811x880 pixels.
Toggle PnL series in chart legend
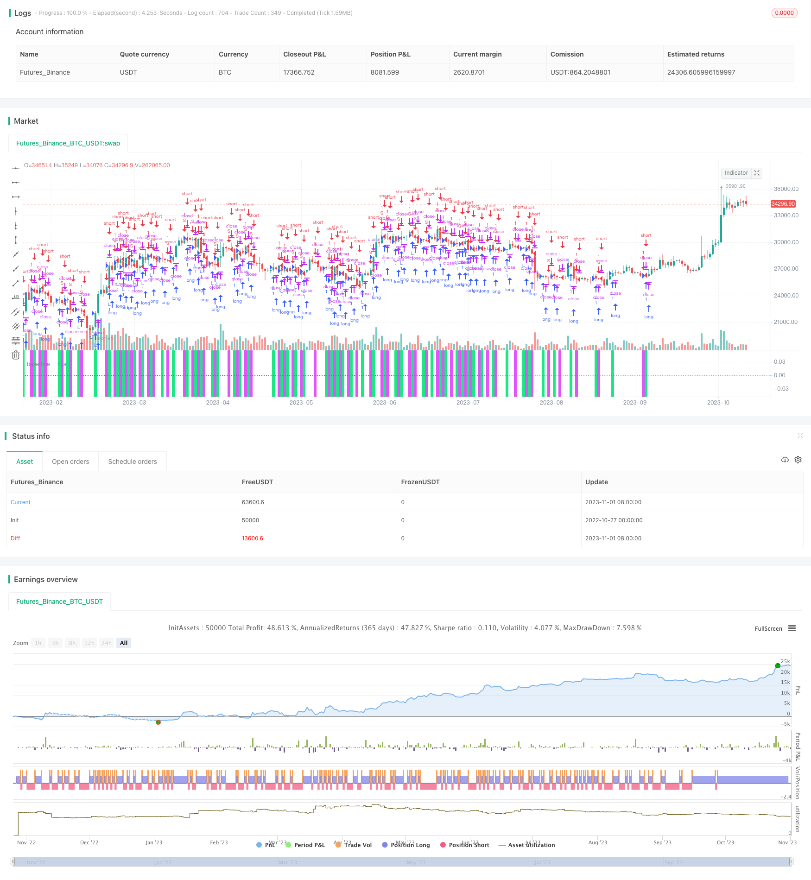pos(266,845)
